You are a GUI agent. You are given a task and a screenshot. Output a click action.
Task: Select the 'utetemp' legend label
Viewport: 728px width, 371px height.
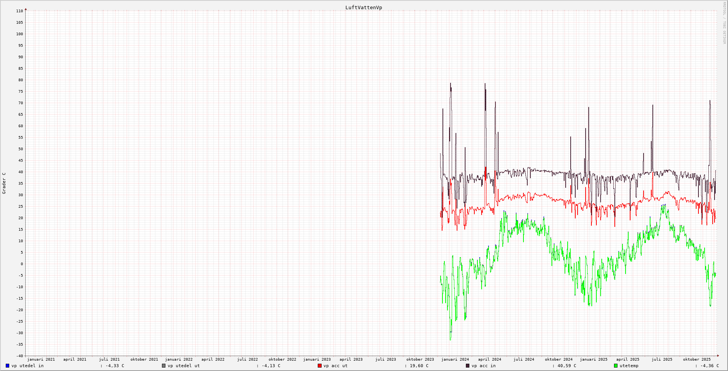tap(629, 366)
